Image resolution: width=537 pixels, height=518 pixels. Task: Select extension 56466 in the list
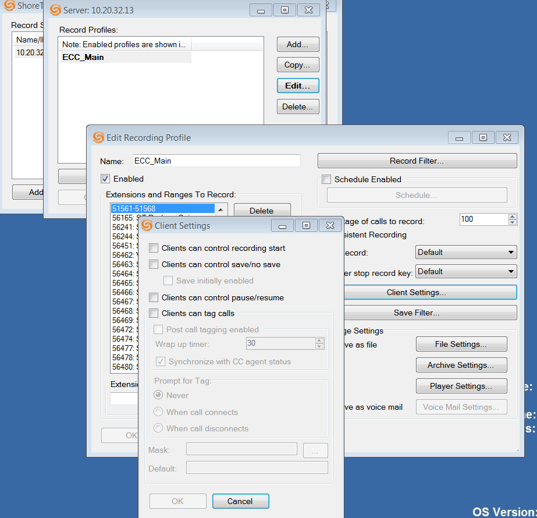pyautogui.click(x=125, y=292)
